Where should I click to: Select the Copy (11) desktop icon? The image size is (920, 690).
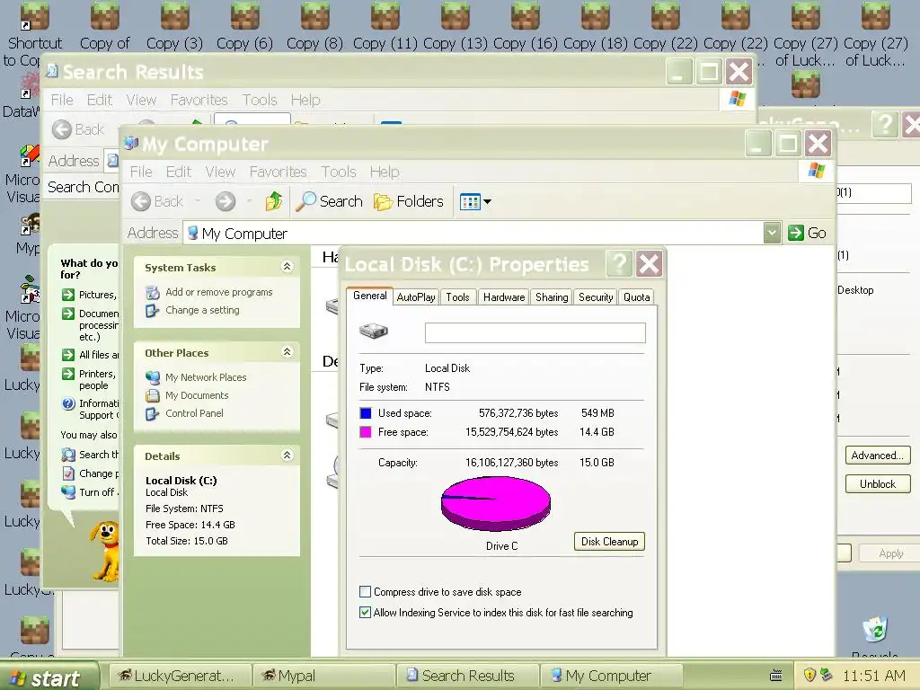point(385,26)
